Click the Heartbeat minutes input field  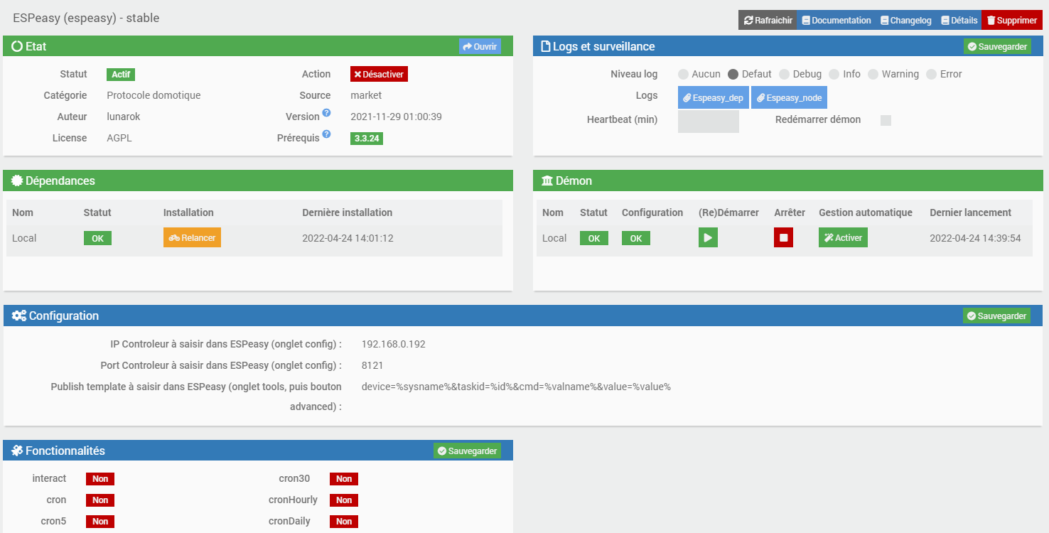click(709, 122)
